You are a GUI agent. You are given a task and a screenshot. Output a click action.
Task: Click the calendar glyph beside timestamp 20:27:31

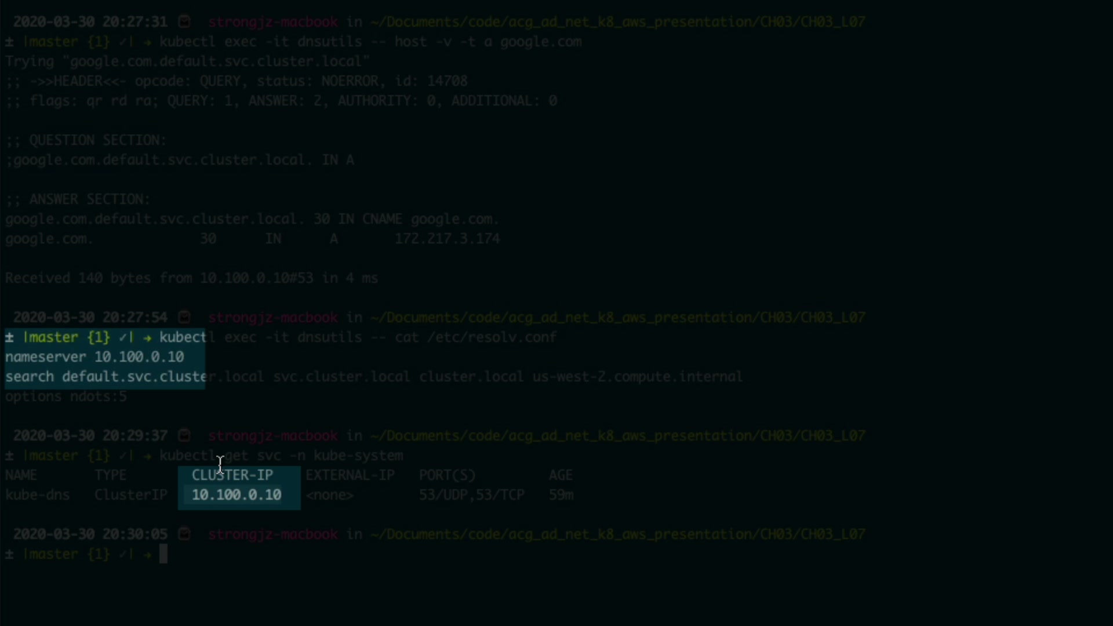[184, 22]
